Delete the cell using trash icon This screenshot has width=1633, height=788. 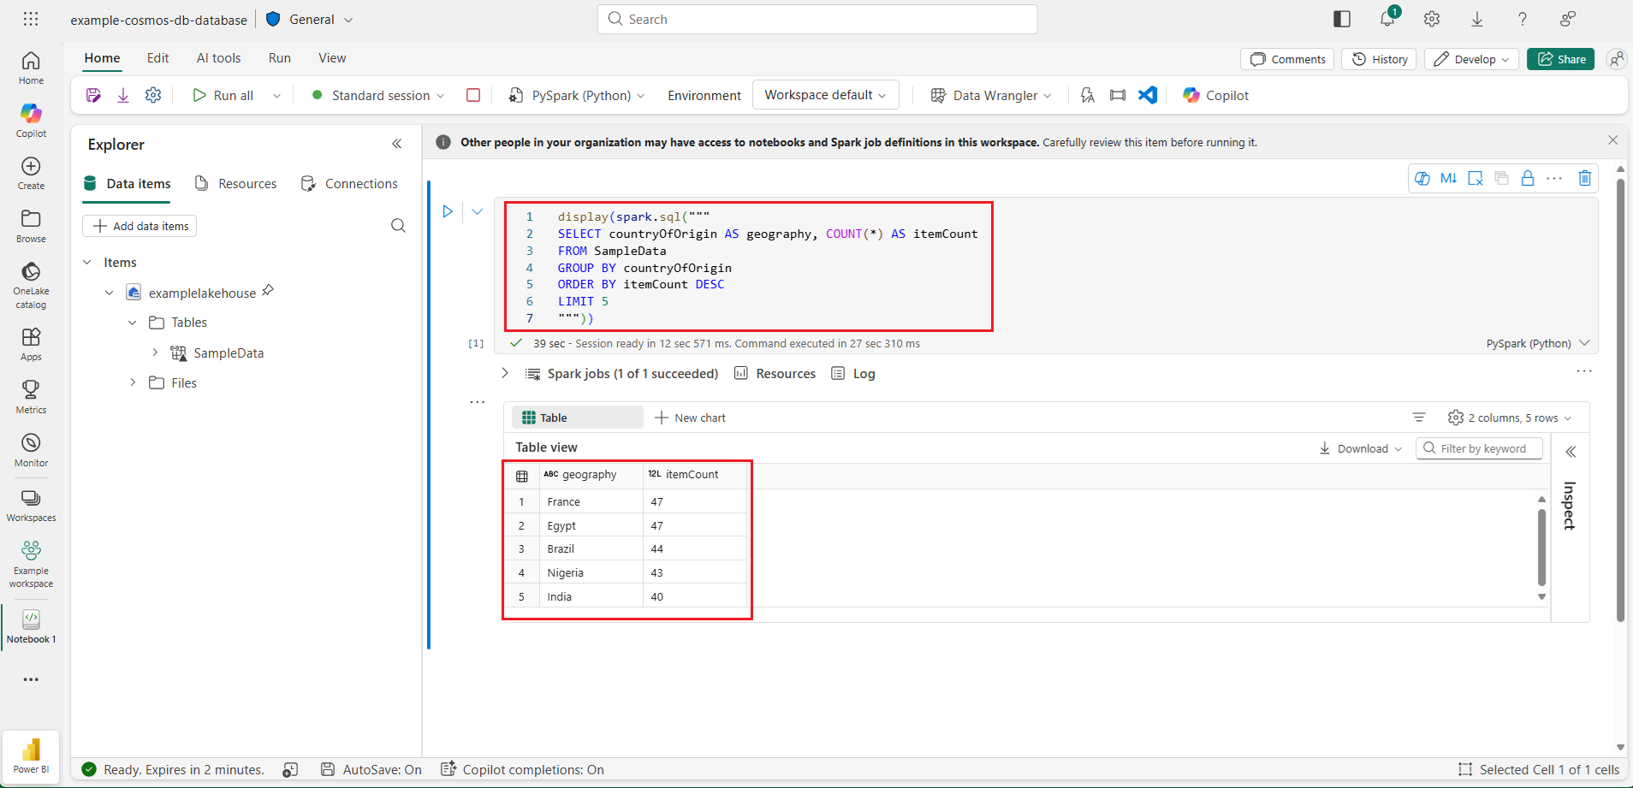1584,178
